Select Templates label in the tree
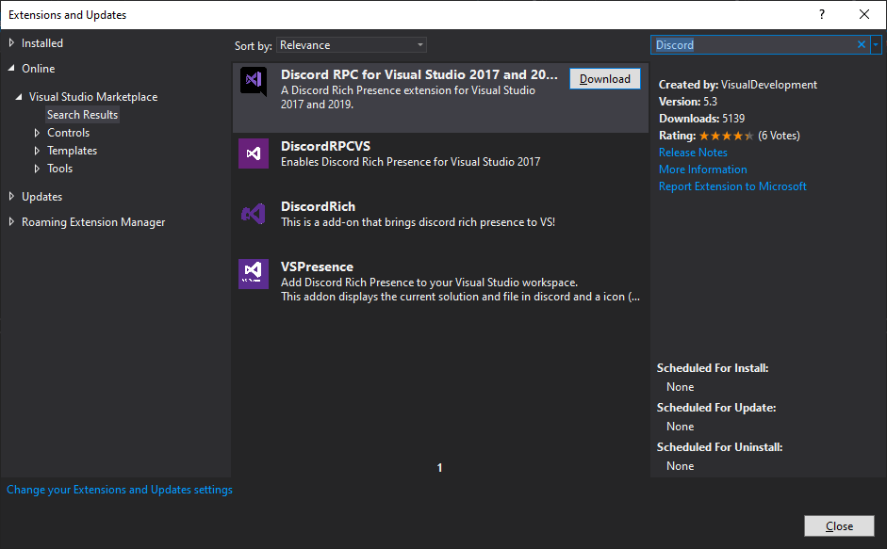 [73, 151]
